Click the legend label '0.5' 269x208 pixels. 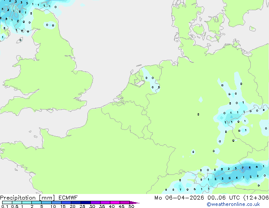pos(14,206)
